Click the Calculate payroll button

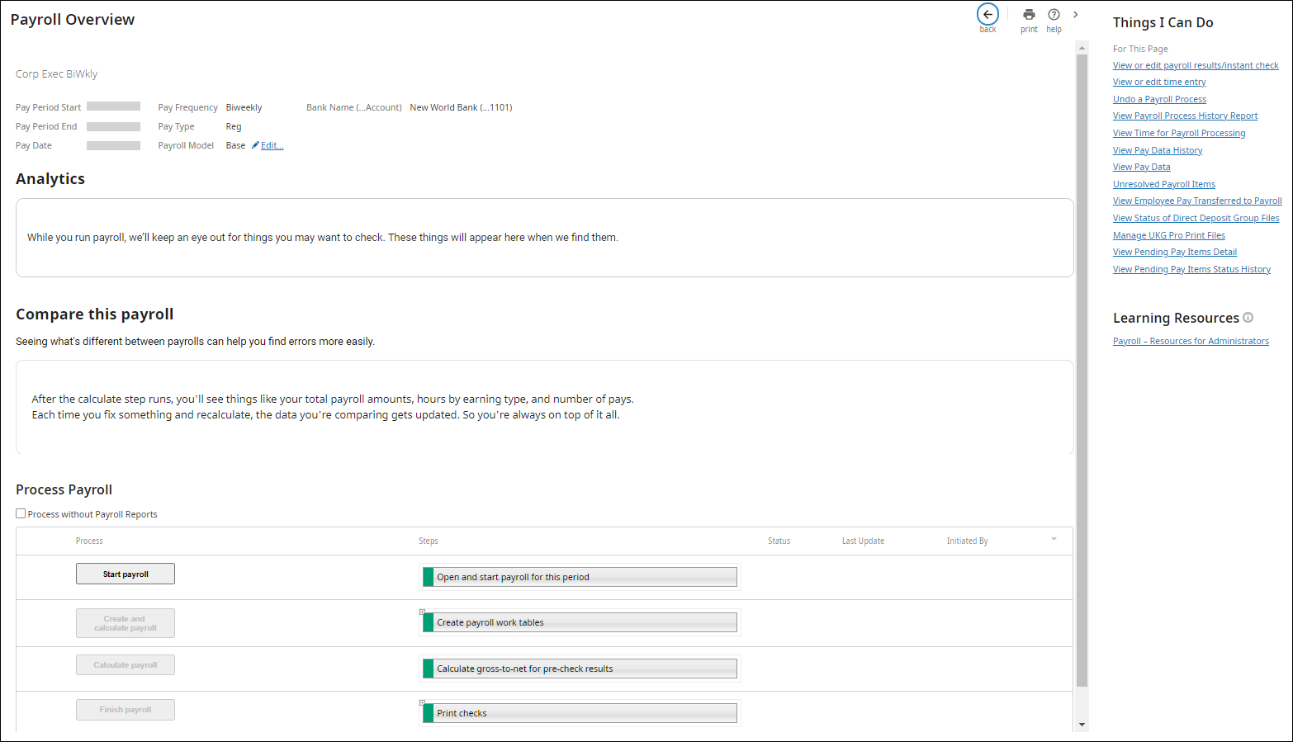126,665
